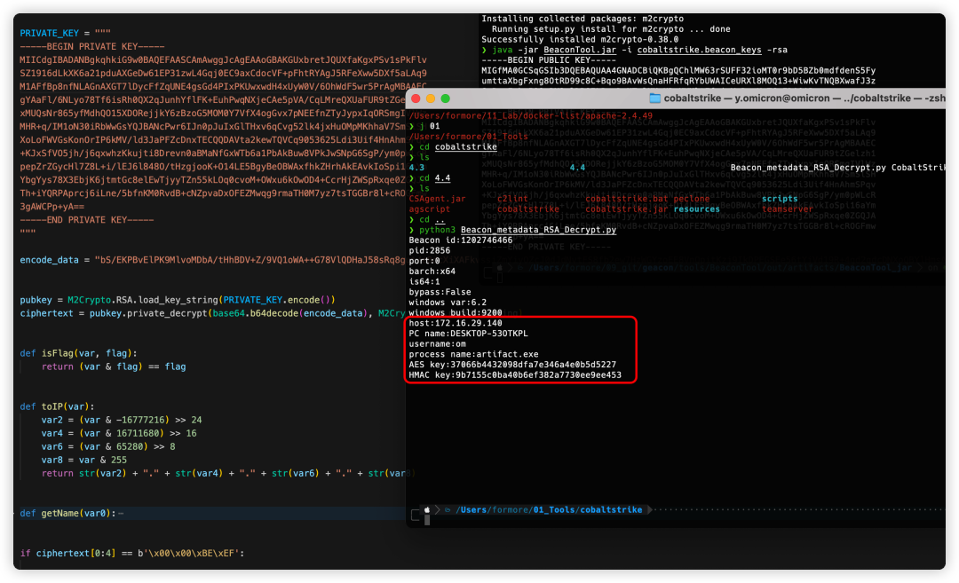Click 'cobaltstrike.jar' in the ls output
959x583 pixels.
tap(627, 209)
